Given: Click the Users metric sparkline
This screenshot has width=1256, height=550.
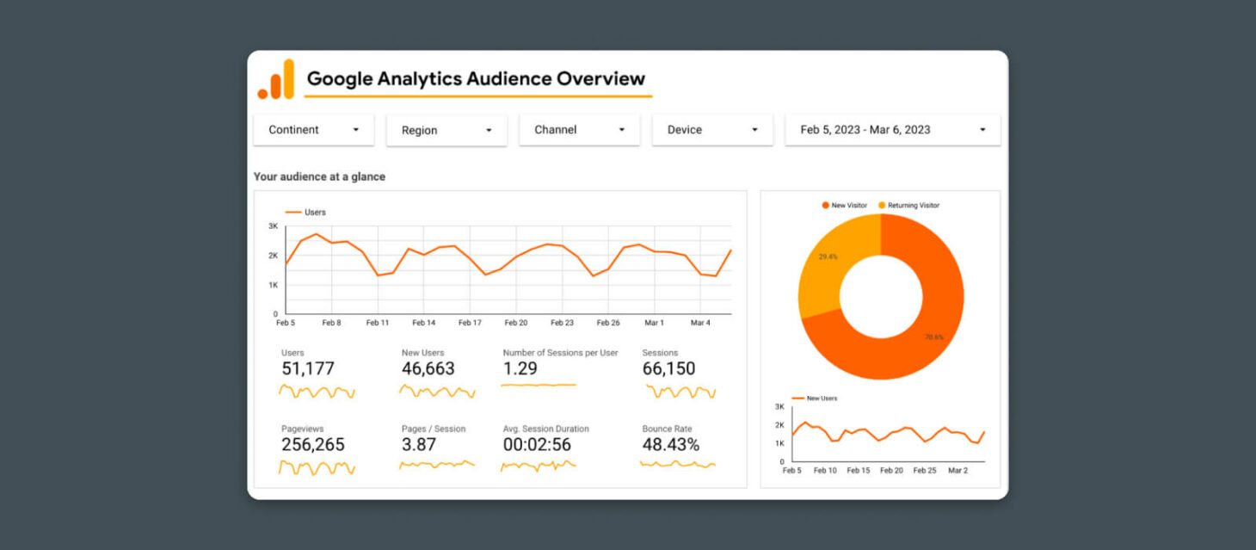Looking at the screenshot, I should (317, 392).
